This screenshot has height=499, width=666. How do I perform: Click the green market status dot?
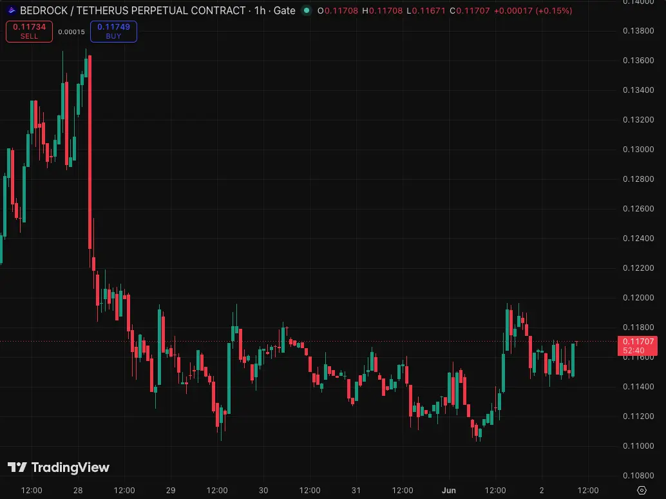pyautogui.click(x=306, y=10)
